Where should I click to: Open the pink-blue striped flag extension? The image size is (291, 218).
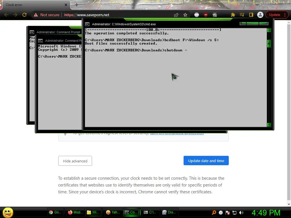tap(197, 15)
